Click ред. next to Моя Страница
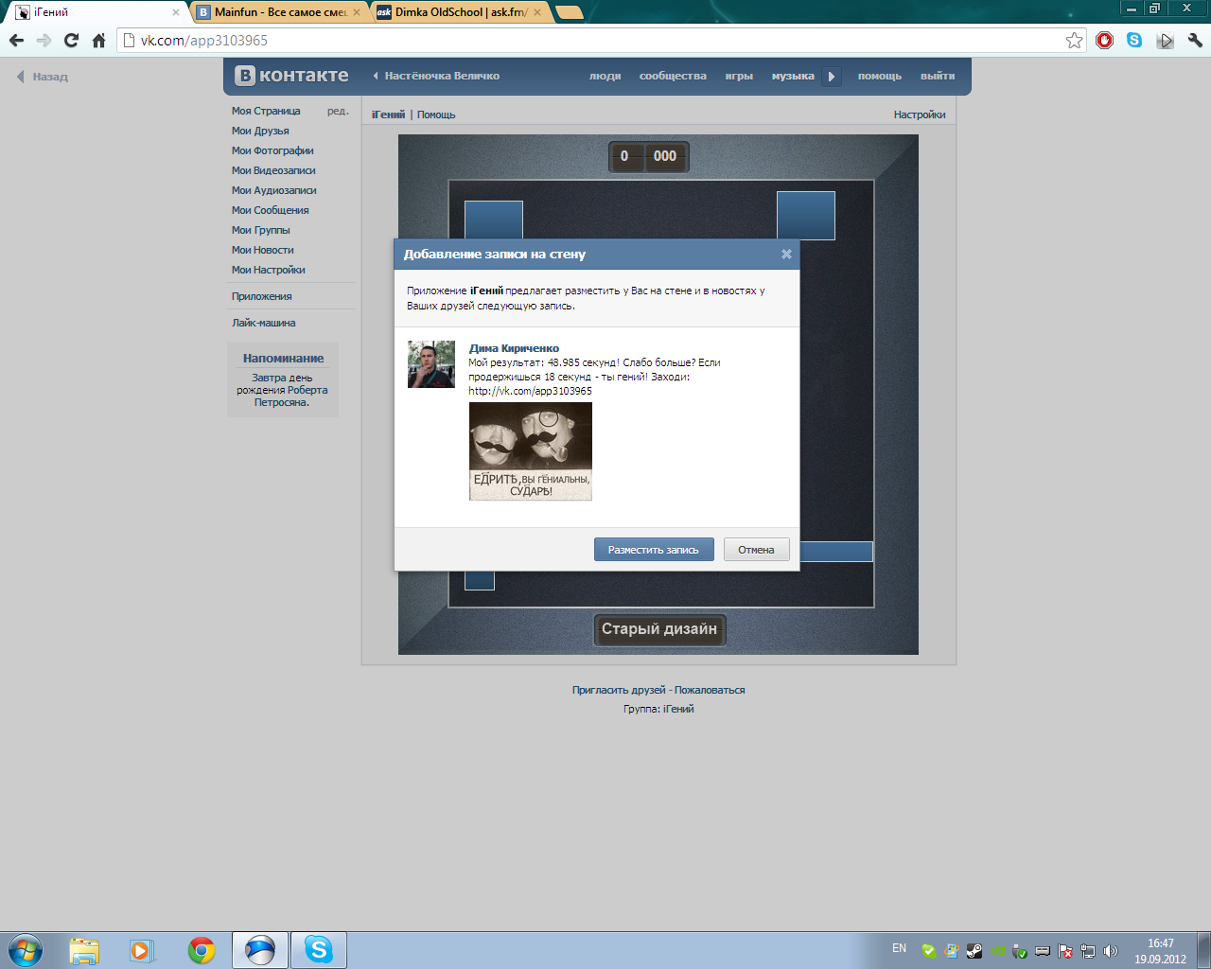 click(338, 111)
